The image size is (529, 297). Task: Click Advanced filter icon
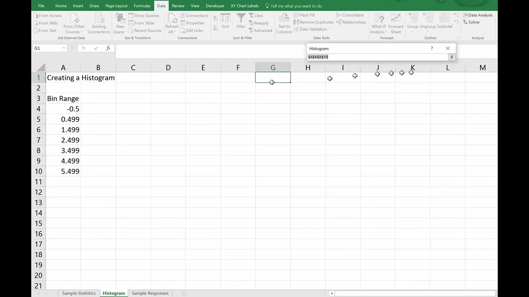click(x=251, y=31)
